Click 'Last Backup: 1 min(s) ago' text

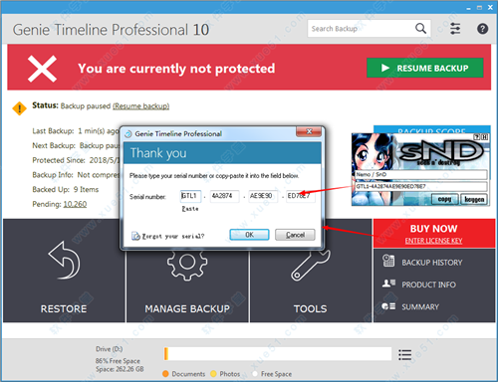click(76, 131)
